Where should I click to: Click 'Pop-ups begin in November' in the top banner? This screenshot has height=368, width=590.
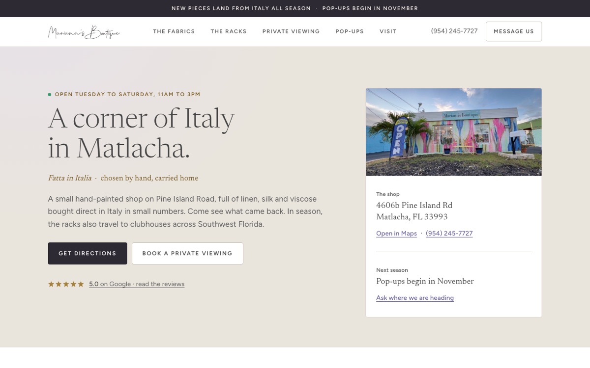370,8
